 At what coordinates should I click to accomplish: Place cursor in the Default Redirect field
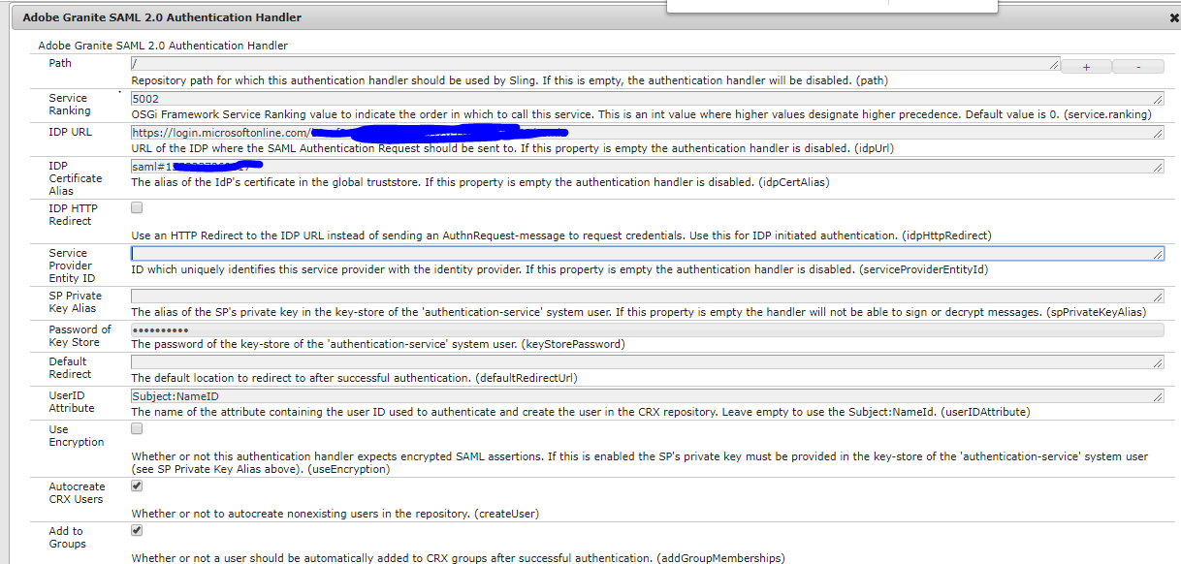coord(582,361)
